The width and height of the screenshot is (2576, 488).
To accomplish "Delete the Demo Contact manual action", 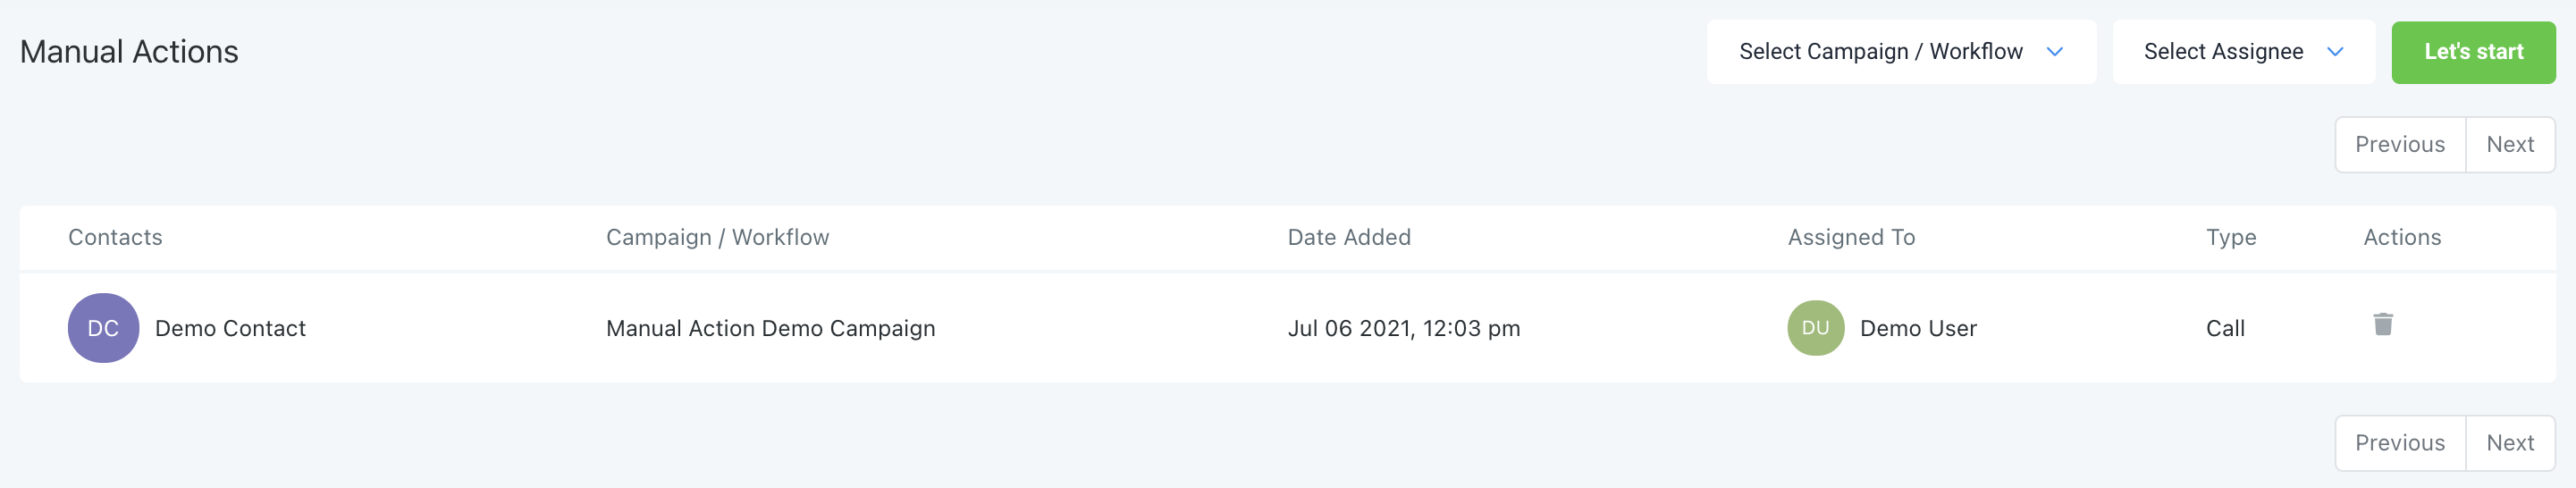I will [2383, 324].
